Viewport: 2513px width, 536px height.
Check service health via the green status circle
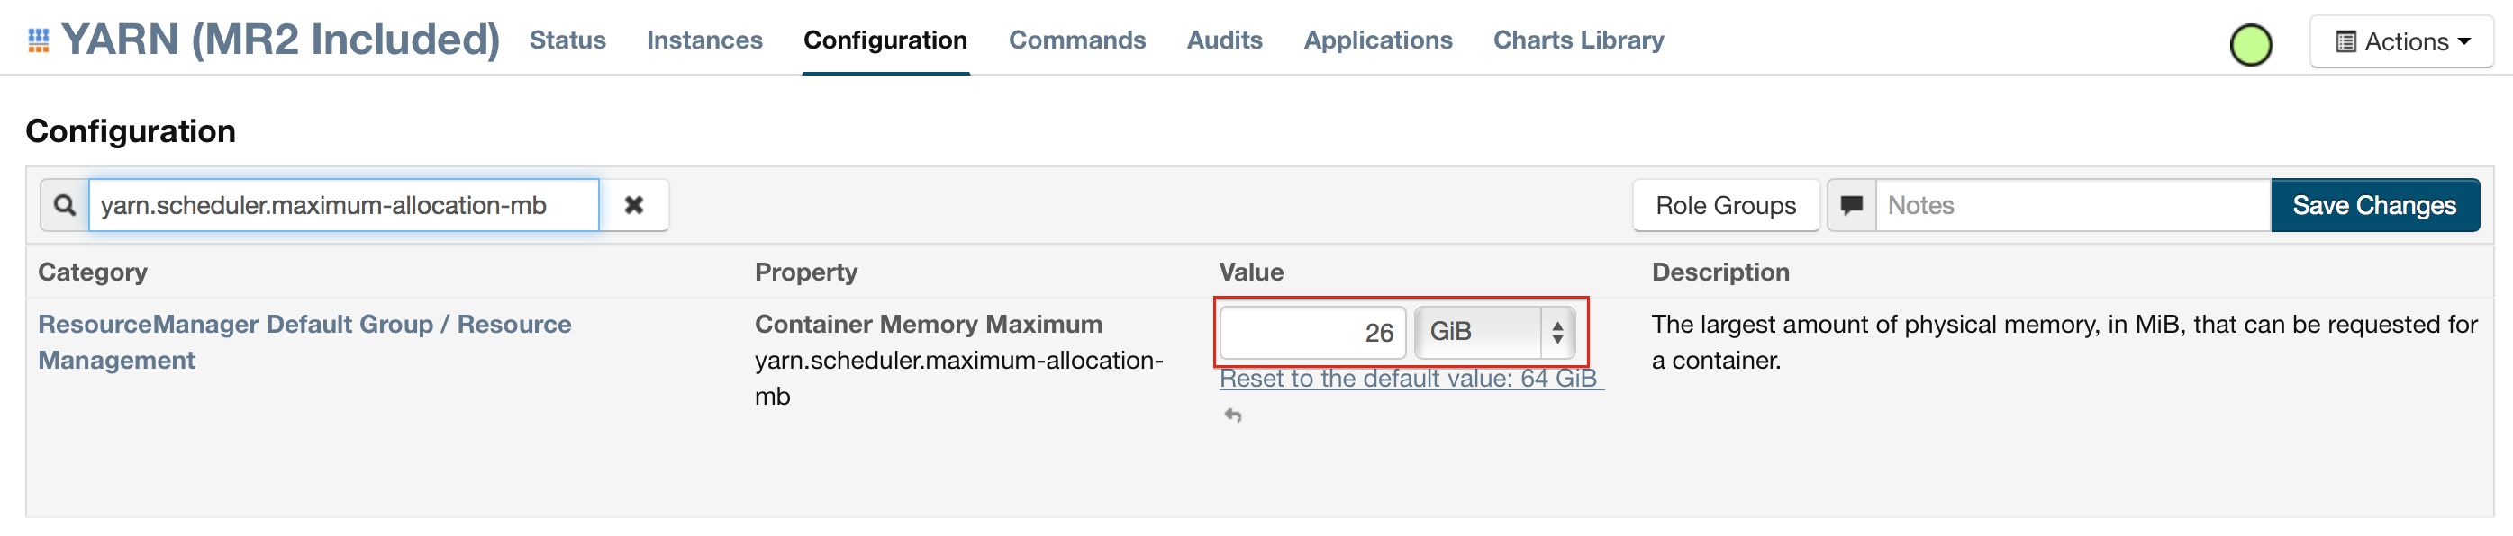(x=2252, y=41)
